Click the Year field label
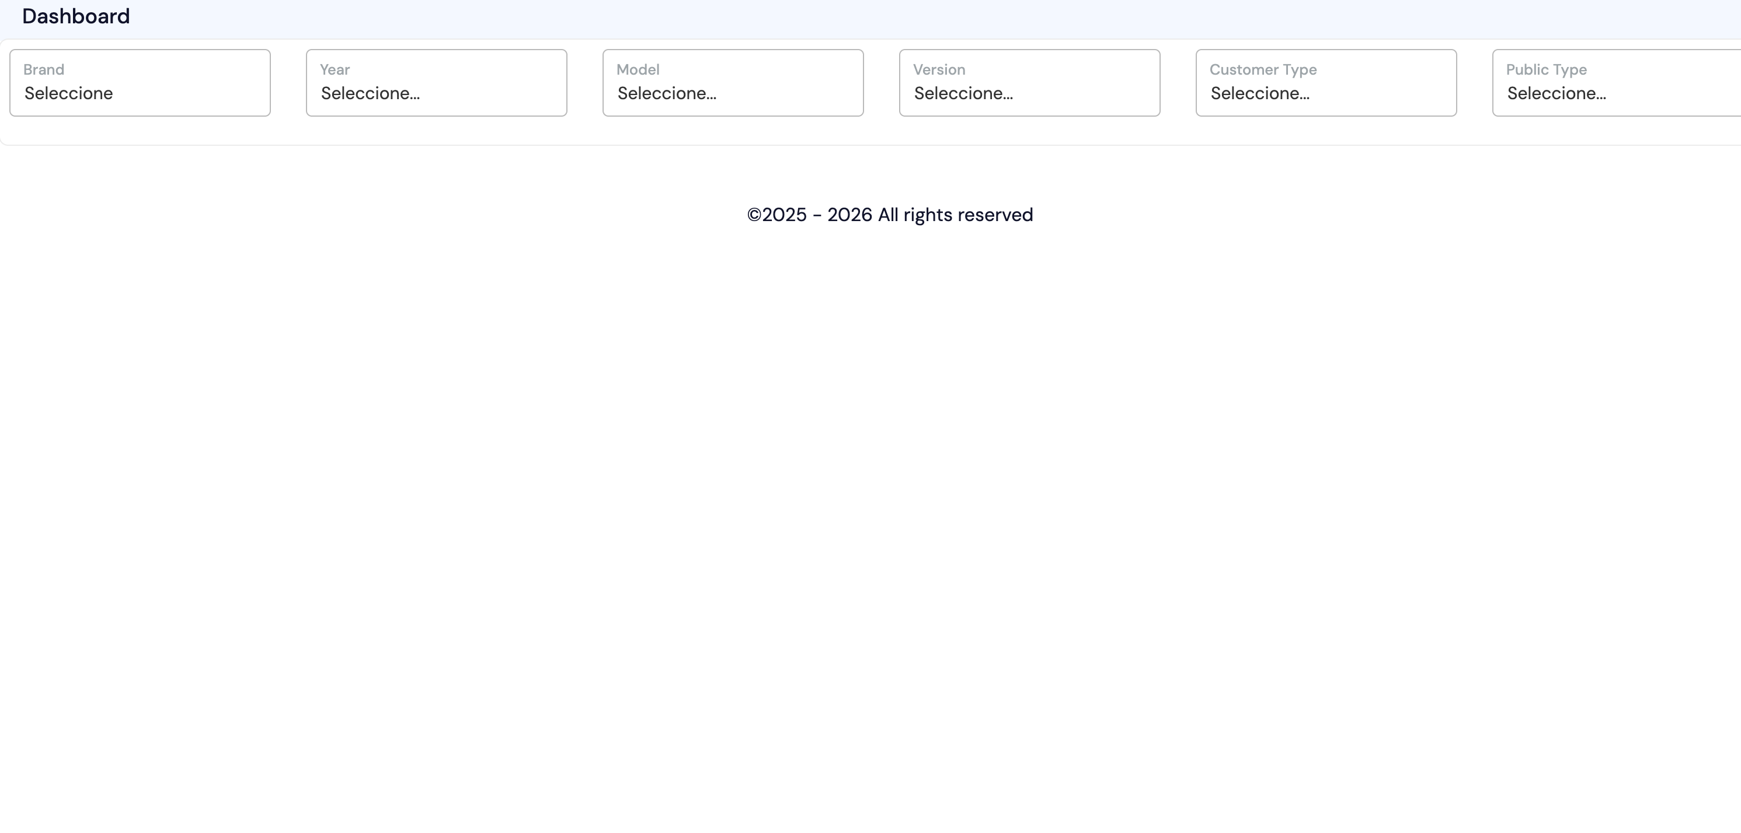Image resolution: width=1741 pixels, height=833 pixels. (x=335, y=69)
